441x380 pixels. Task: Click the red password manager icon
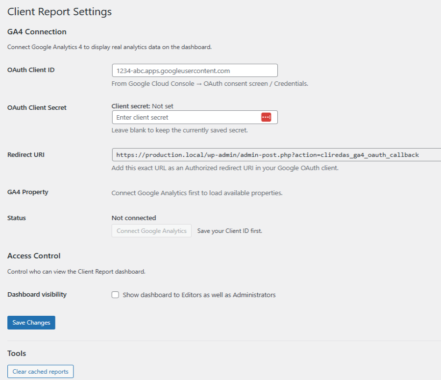coord(266,117)
